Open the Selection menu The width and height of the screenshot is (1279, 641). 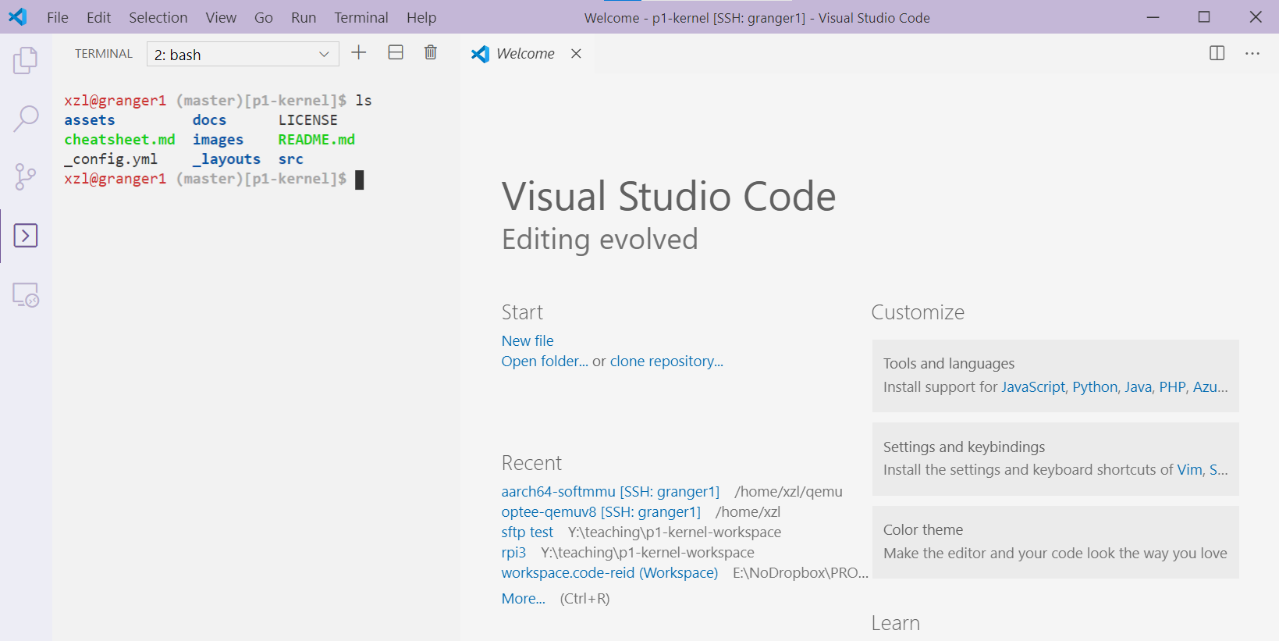tap(158, 17)
